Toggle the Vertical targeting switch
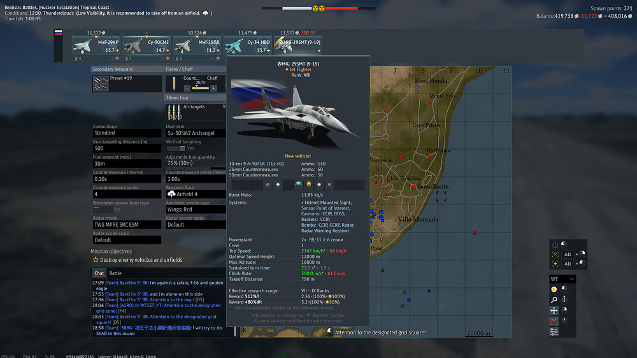This screenshot has height=358, width=637. click(176, 148)
